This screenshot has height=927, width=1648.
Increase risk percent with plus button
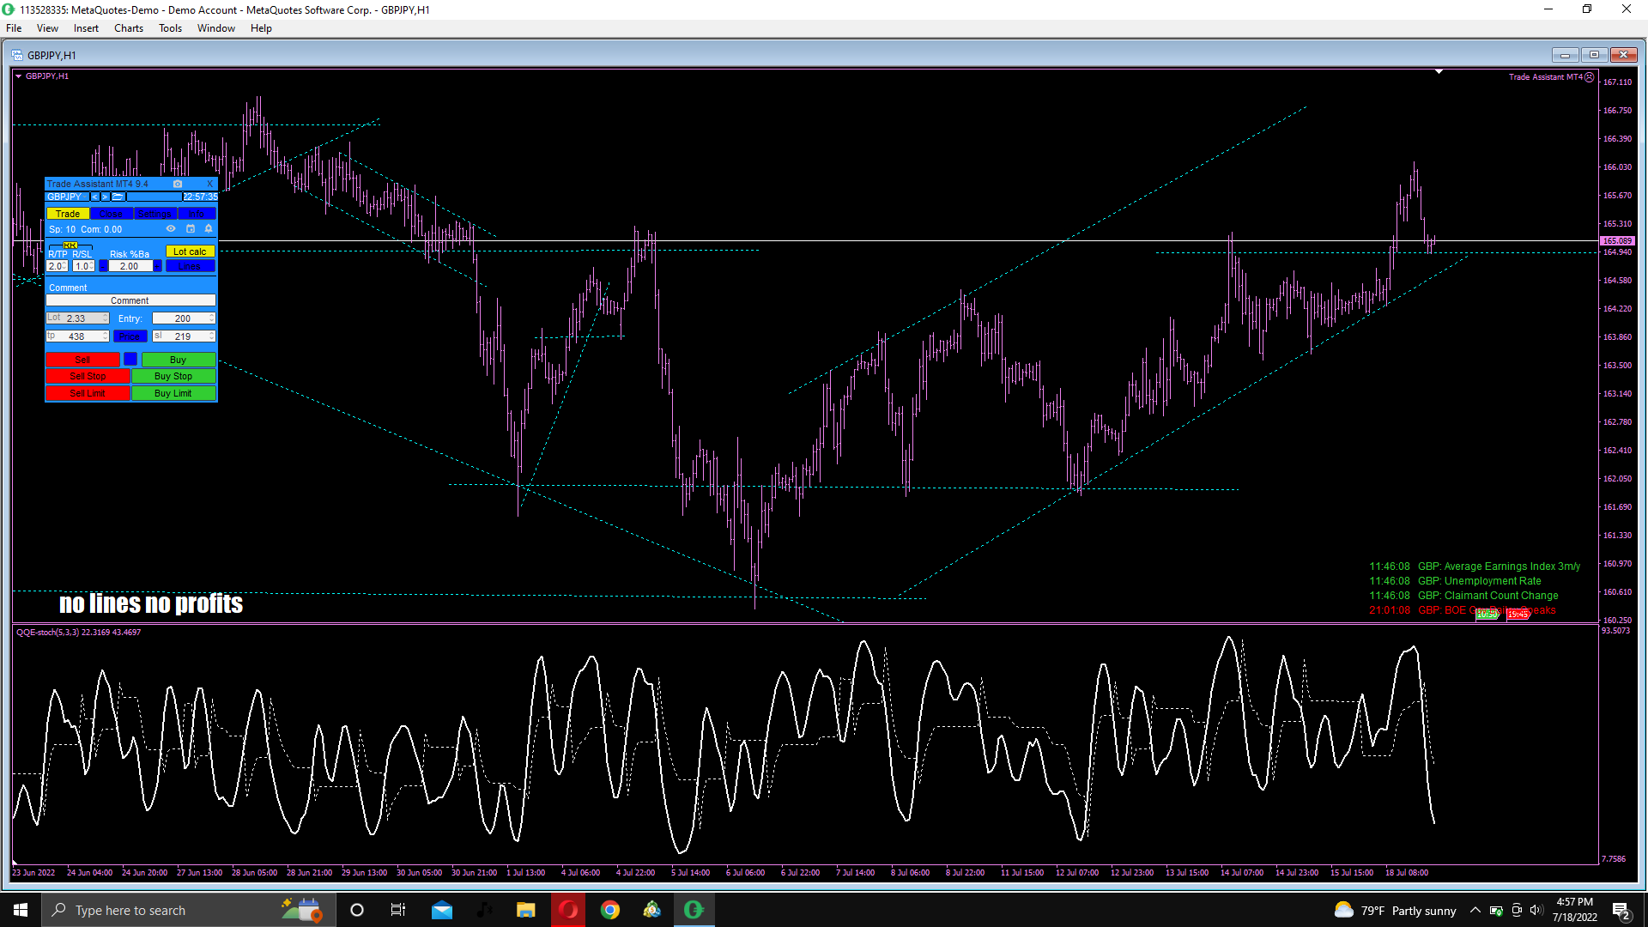157,266
